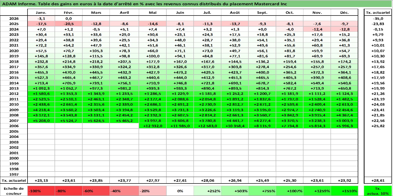393x196 pixels.
Task: Select the overall actuarial rate '+28,61'
Action: [378, 180]
